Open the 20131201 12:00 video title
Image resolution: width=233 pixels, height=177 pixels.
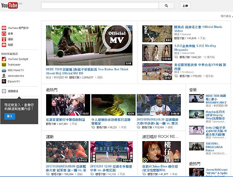pos(111,168)
